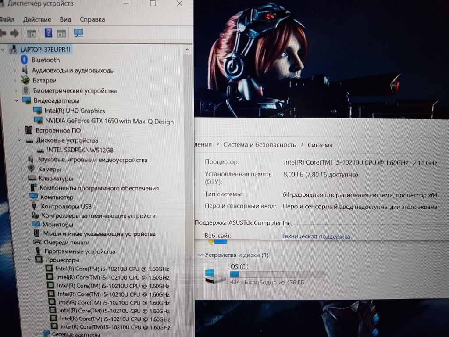449x337 pixels.
Task: Maximize the Диспетчер устройств window
Action: click(153, 4)
